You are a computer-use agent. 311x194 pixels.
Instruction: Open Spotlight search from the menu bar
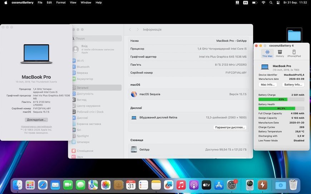[271, 2]
